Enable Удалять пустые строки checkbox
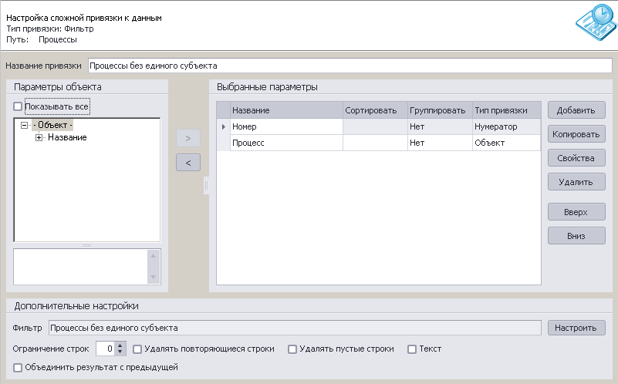Viewport: 618px width, 384px height. pyautogui.click(x=292, y=349)
